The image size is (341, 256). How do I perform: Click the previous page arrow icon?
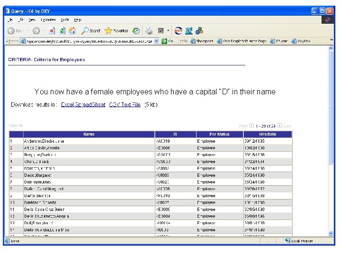[251, 126]
